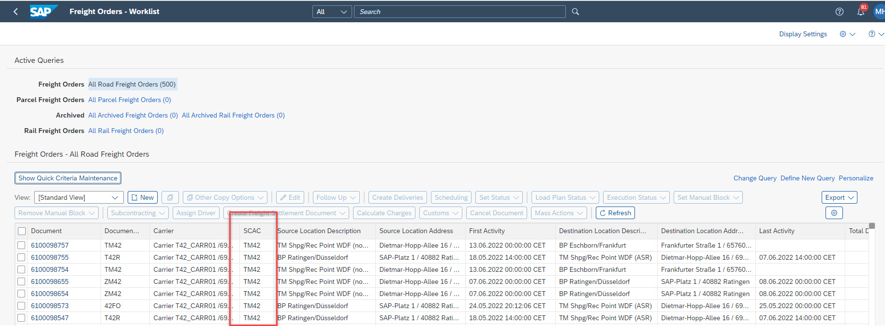Expand the Export dropdown

coord(839,197)
